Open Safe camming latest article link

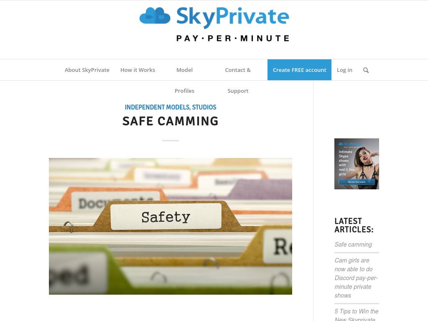click(x=353, y=245)
